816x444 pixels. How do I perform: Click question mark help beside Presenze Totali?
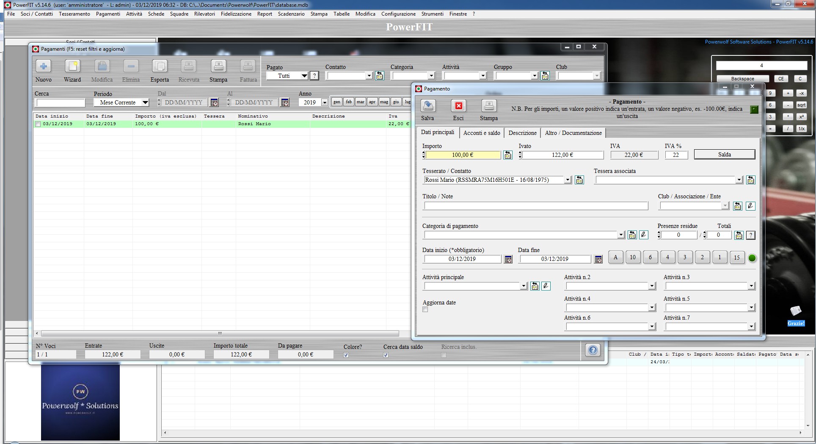(x=751, y=236)
